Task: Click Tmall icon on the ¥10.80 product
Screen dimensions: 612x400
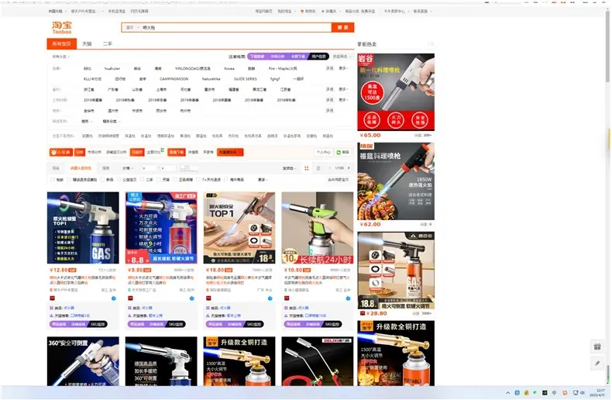Action: click(x=287, y=298)
